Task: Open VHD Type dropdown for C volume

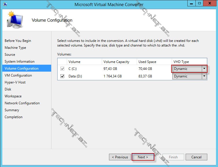Action: point(189,69)
